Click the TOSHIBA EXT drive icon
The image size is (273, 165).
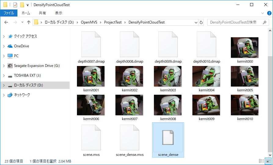(10, 75)
